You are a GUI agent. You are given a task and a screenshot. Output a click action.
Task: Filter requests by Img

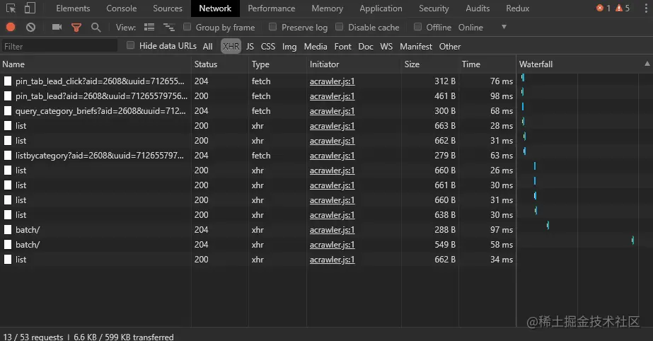coord(289,47)
